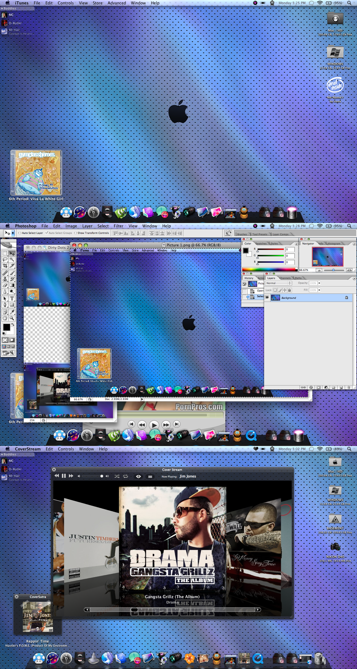The image size is (357, 669).
Task: Click the Navigator zoom in button
Action: 349,270
